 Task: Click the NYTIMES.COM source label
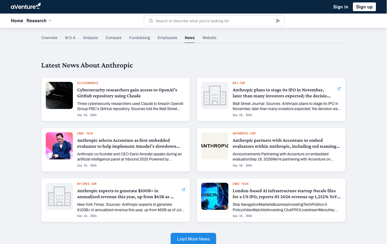click(87, 184)
